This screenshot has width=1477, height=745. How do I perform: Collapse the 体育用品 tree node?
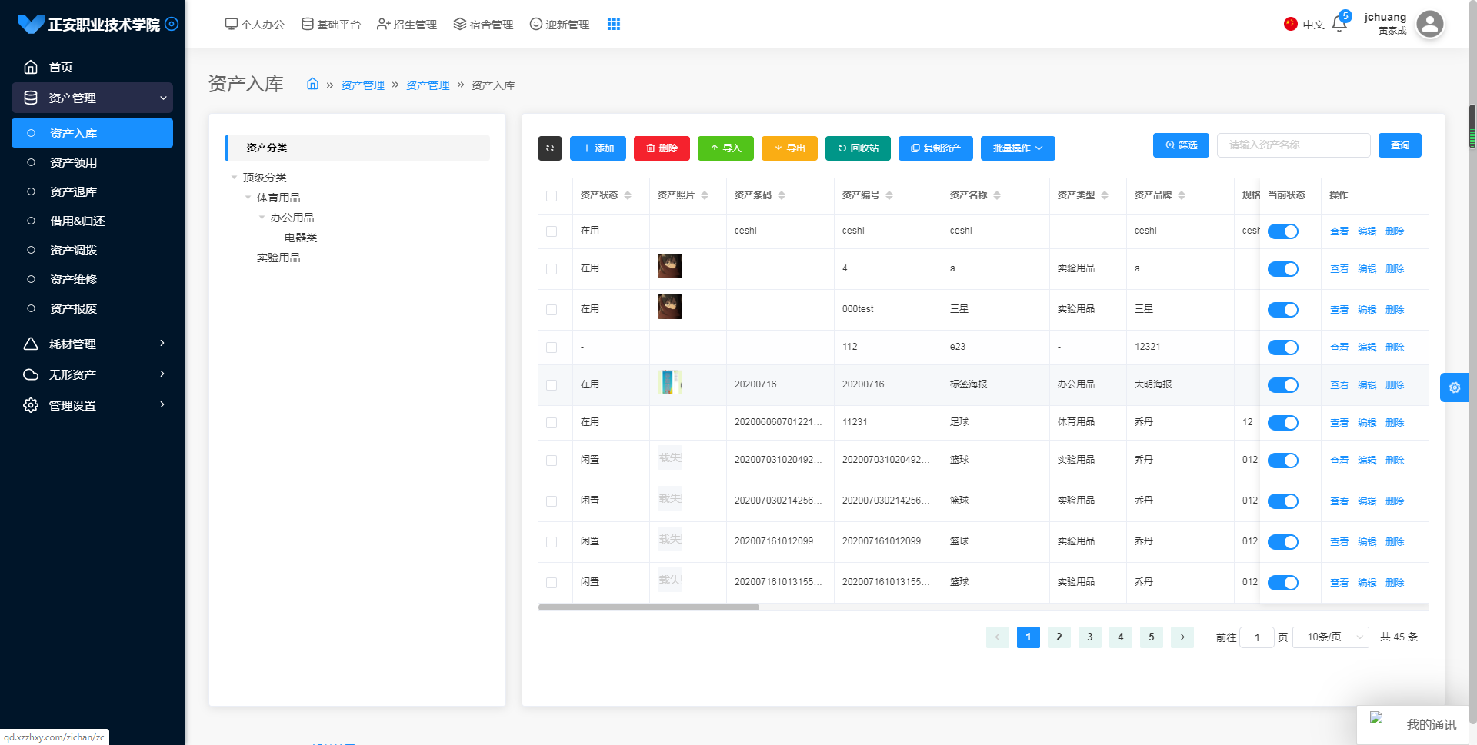click(248, 198)
